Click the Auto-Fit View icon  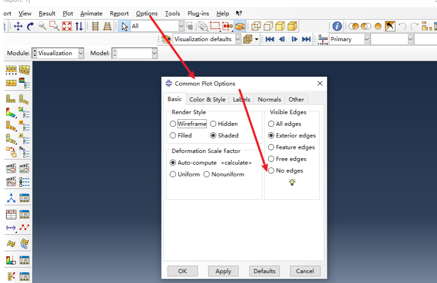point(67,26)
